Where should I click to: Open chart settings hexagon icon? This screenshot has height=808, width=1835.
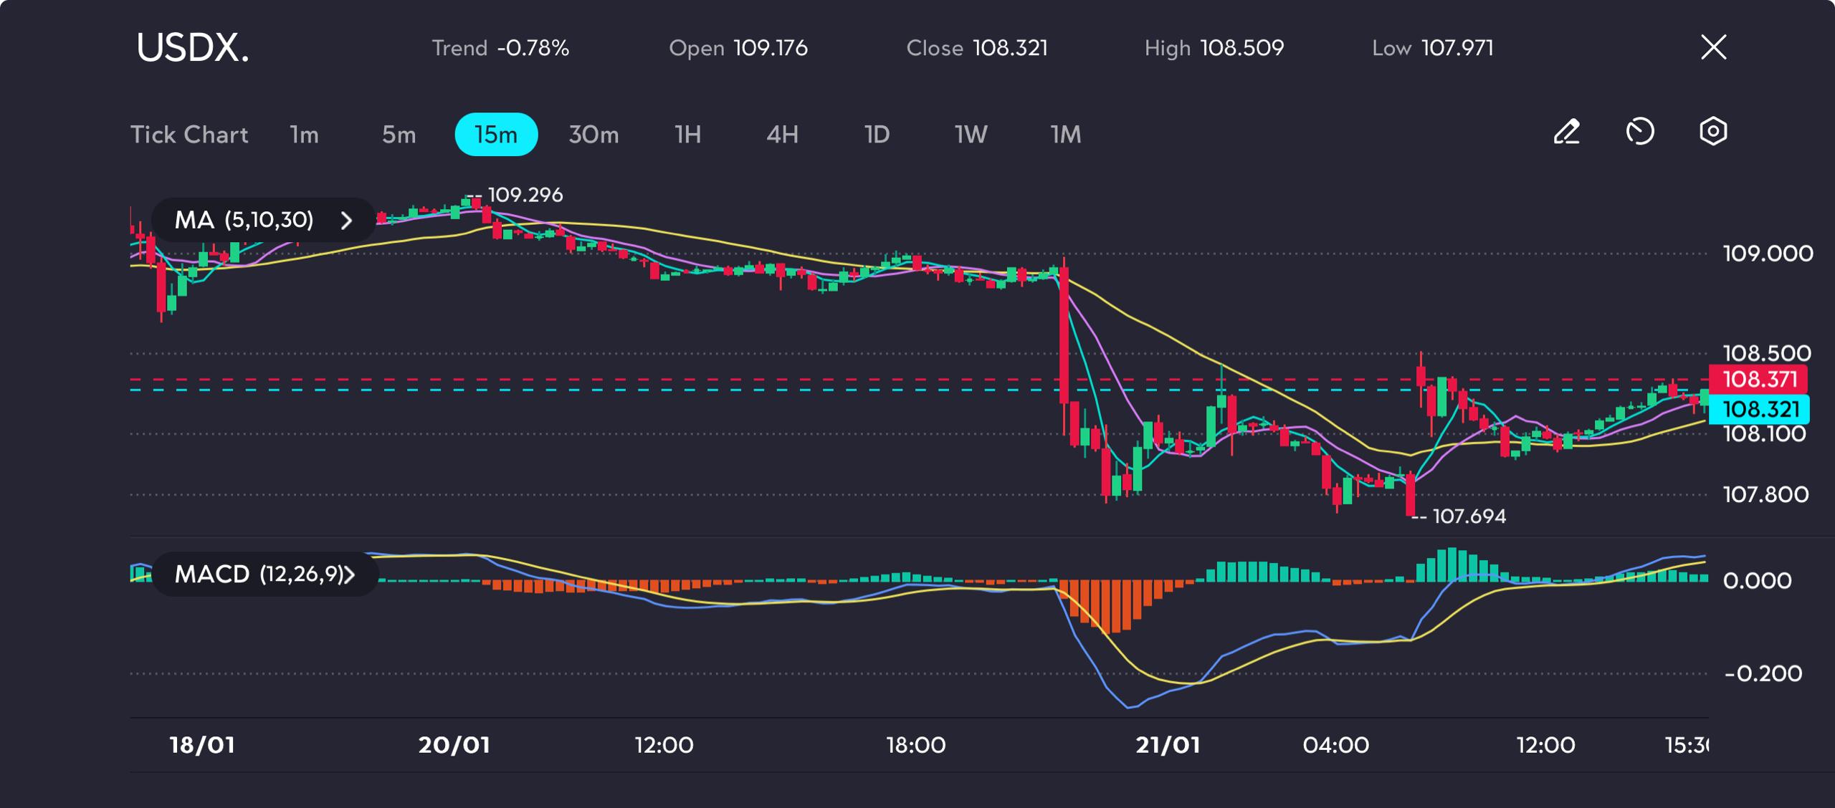pos(1713,132)
